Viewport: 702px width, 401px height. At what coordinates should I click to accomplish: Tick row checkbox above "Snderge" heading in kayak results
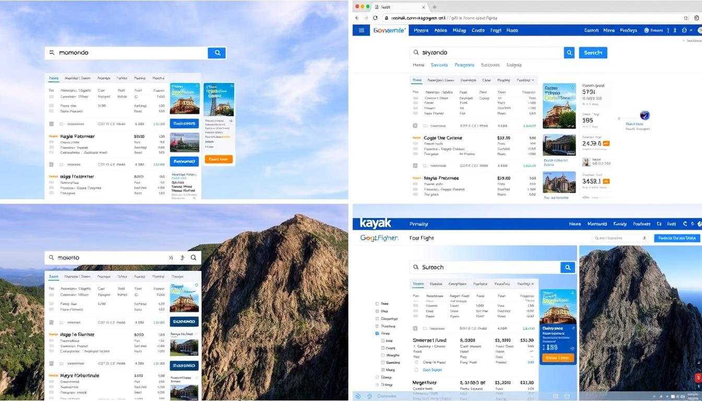click(x=415, y=328)
